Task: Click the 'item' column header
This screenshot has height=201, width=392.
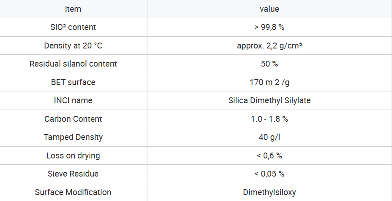Action: tap(73, 9)
